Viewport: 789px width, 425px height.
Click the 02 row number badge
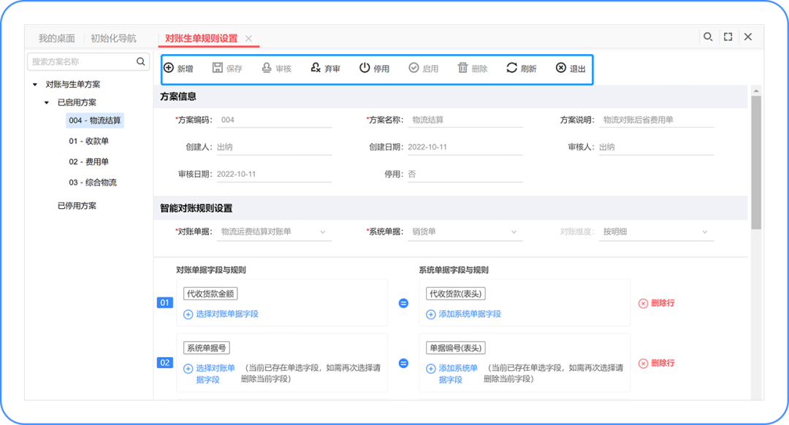[x=165, y=363]
